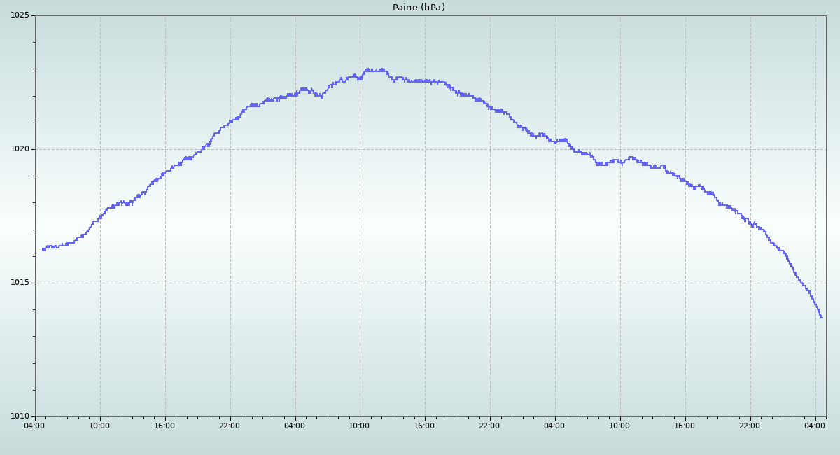Click the rightmost 10:00 x-axis label

click(619, 425)
